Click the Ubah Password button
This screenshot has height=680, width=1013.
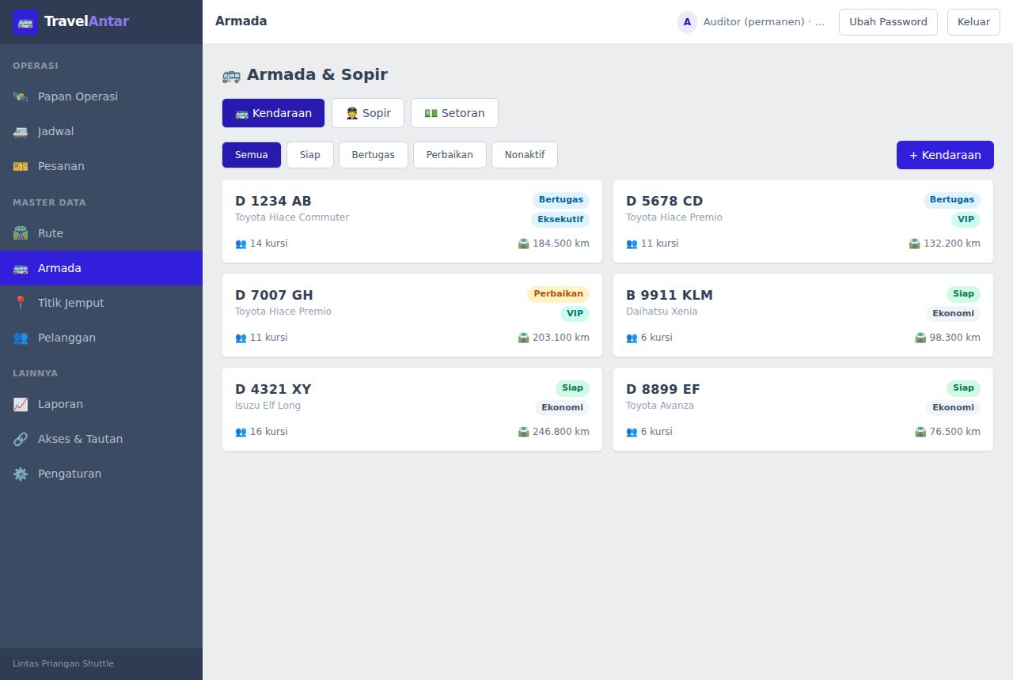[888, 22]
